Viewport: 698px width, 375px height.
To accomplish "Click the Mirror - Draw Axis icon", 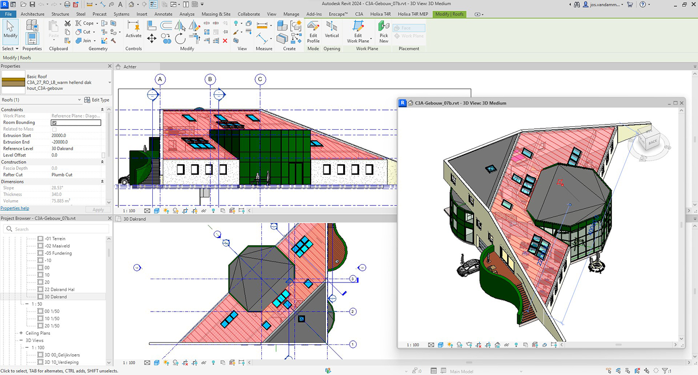I will (x=194, y=25).
